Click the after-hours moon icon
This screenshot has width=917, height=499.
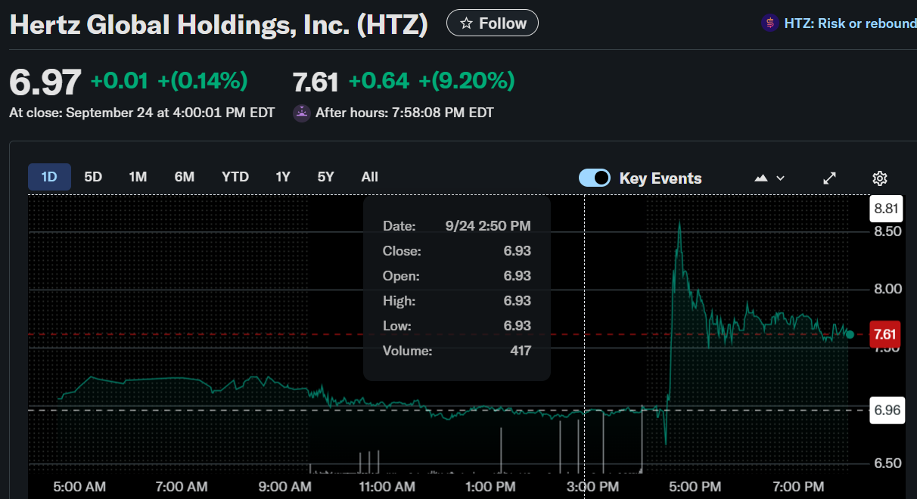301,113
